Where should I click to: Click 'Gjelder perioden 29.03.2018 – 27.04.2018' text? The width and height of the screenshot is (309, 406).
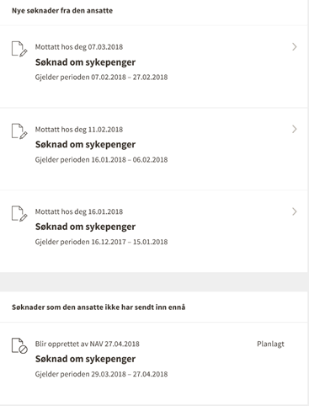tap(101, 374)
